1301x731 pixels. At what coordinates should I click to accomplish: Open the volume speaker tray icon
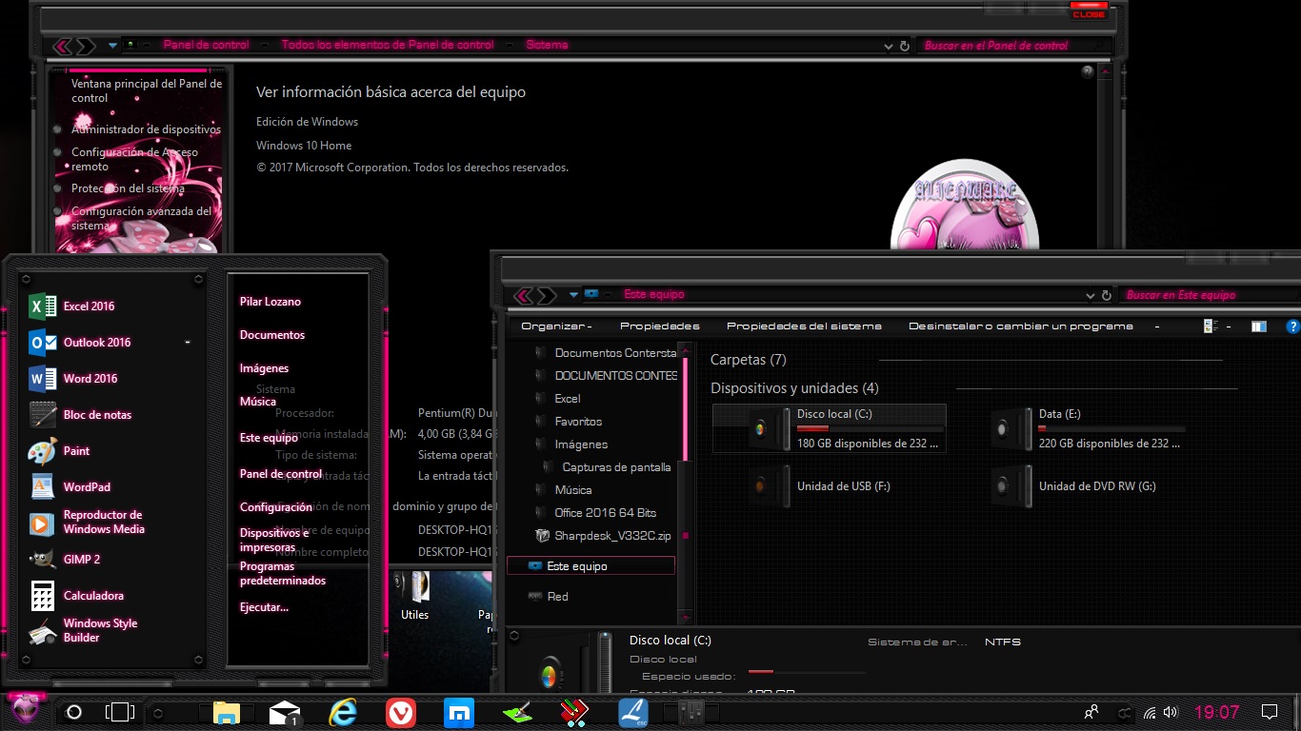pos(1171,712)
